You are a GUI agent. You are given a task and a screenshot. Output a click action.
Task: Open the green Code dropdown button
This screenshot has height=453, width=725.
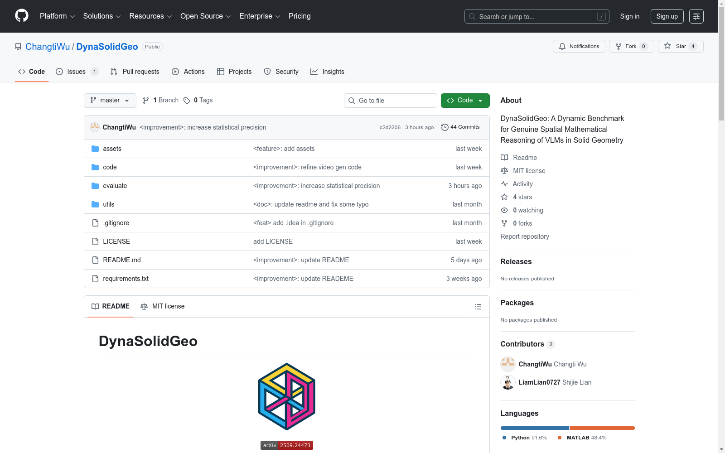tap(465, 101)
